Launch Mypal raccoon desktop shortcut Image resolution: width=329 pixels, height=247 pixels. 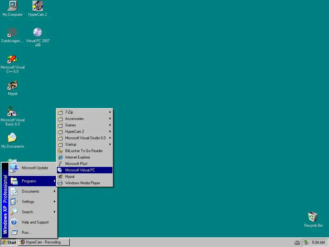[13, 85]
